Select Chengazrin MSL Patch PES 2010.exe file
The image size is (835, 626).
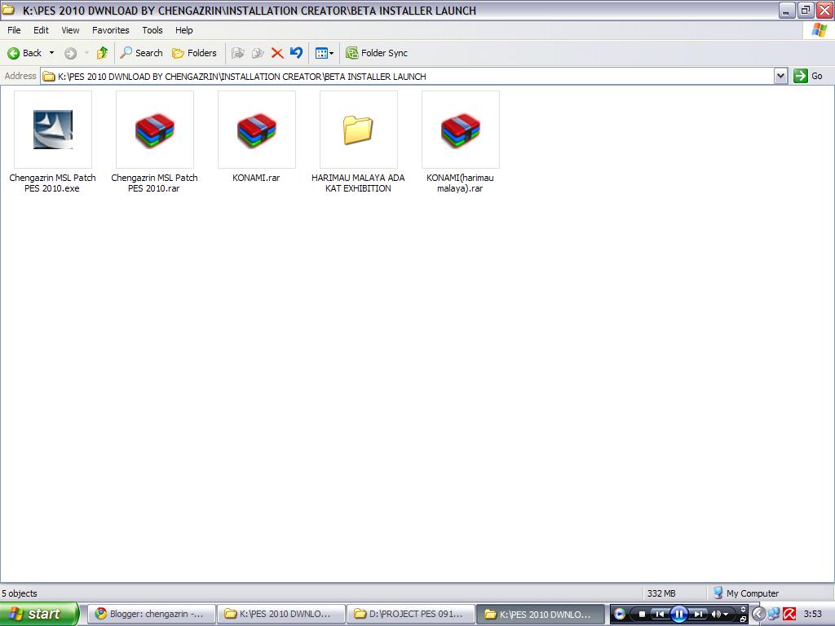coord(53,142)
